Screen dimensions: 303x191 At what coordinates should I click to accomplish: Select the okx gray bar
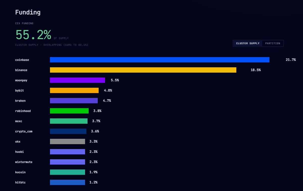[67, 142]
